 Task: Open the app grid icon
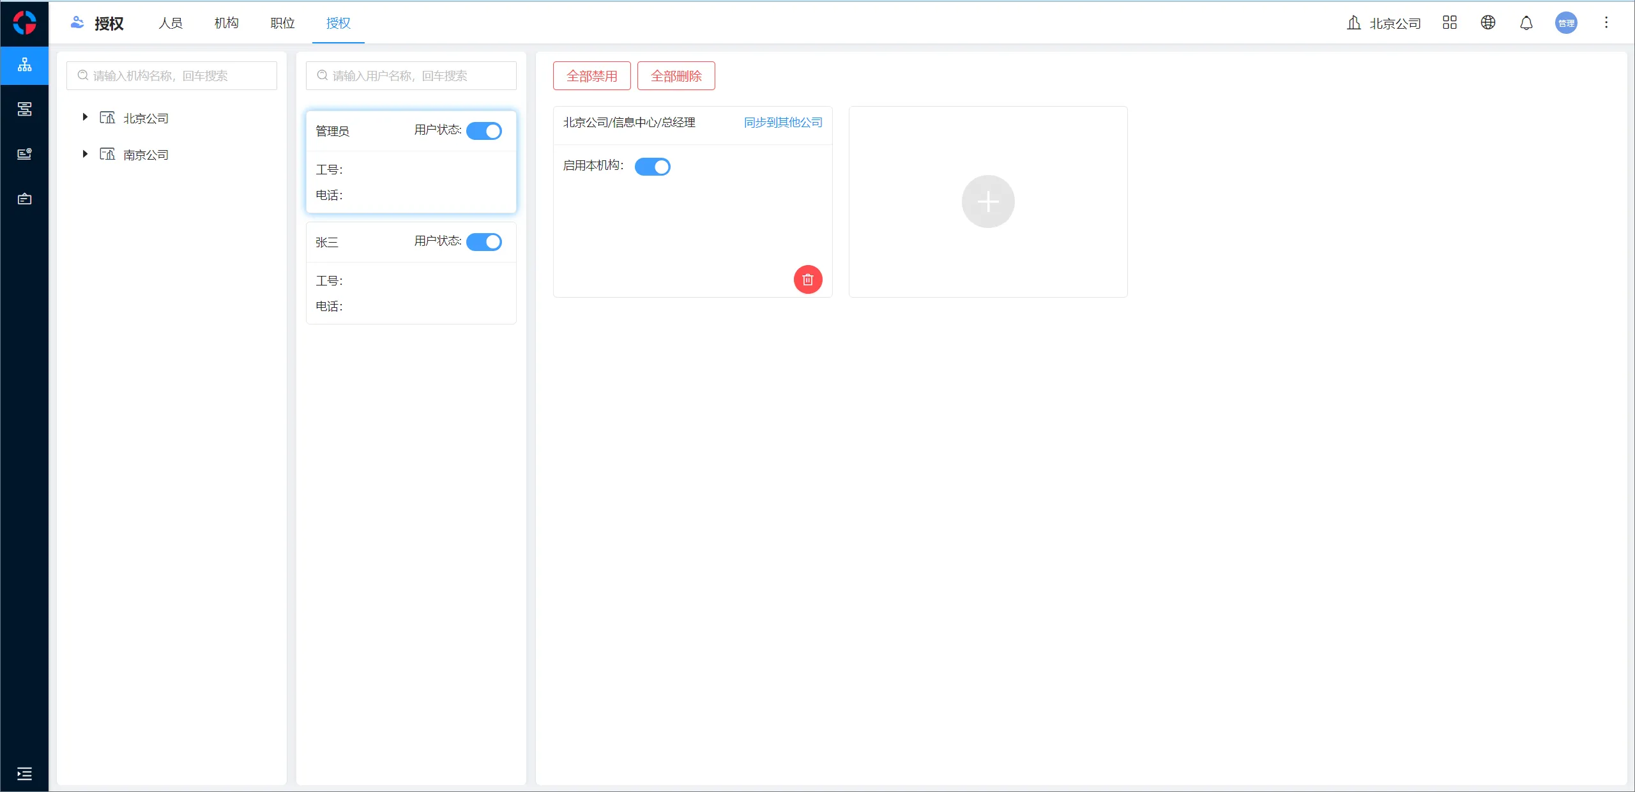(1449, 23)
